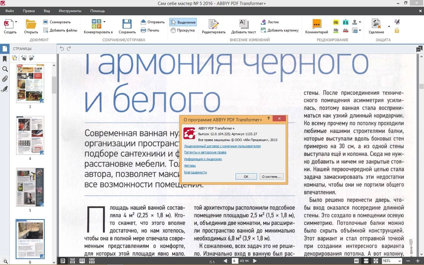Open the Помощь menu
424x265 pixels.
(97, 11)
